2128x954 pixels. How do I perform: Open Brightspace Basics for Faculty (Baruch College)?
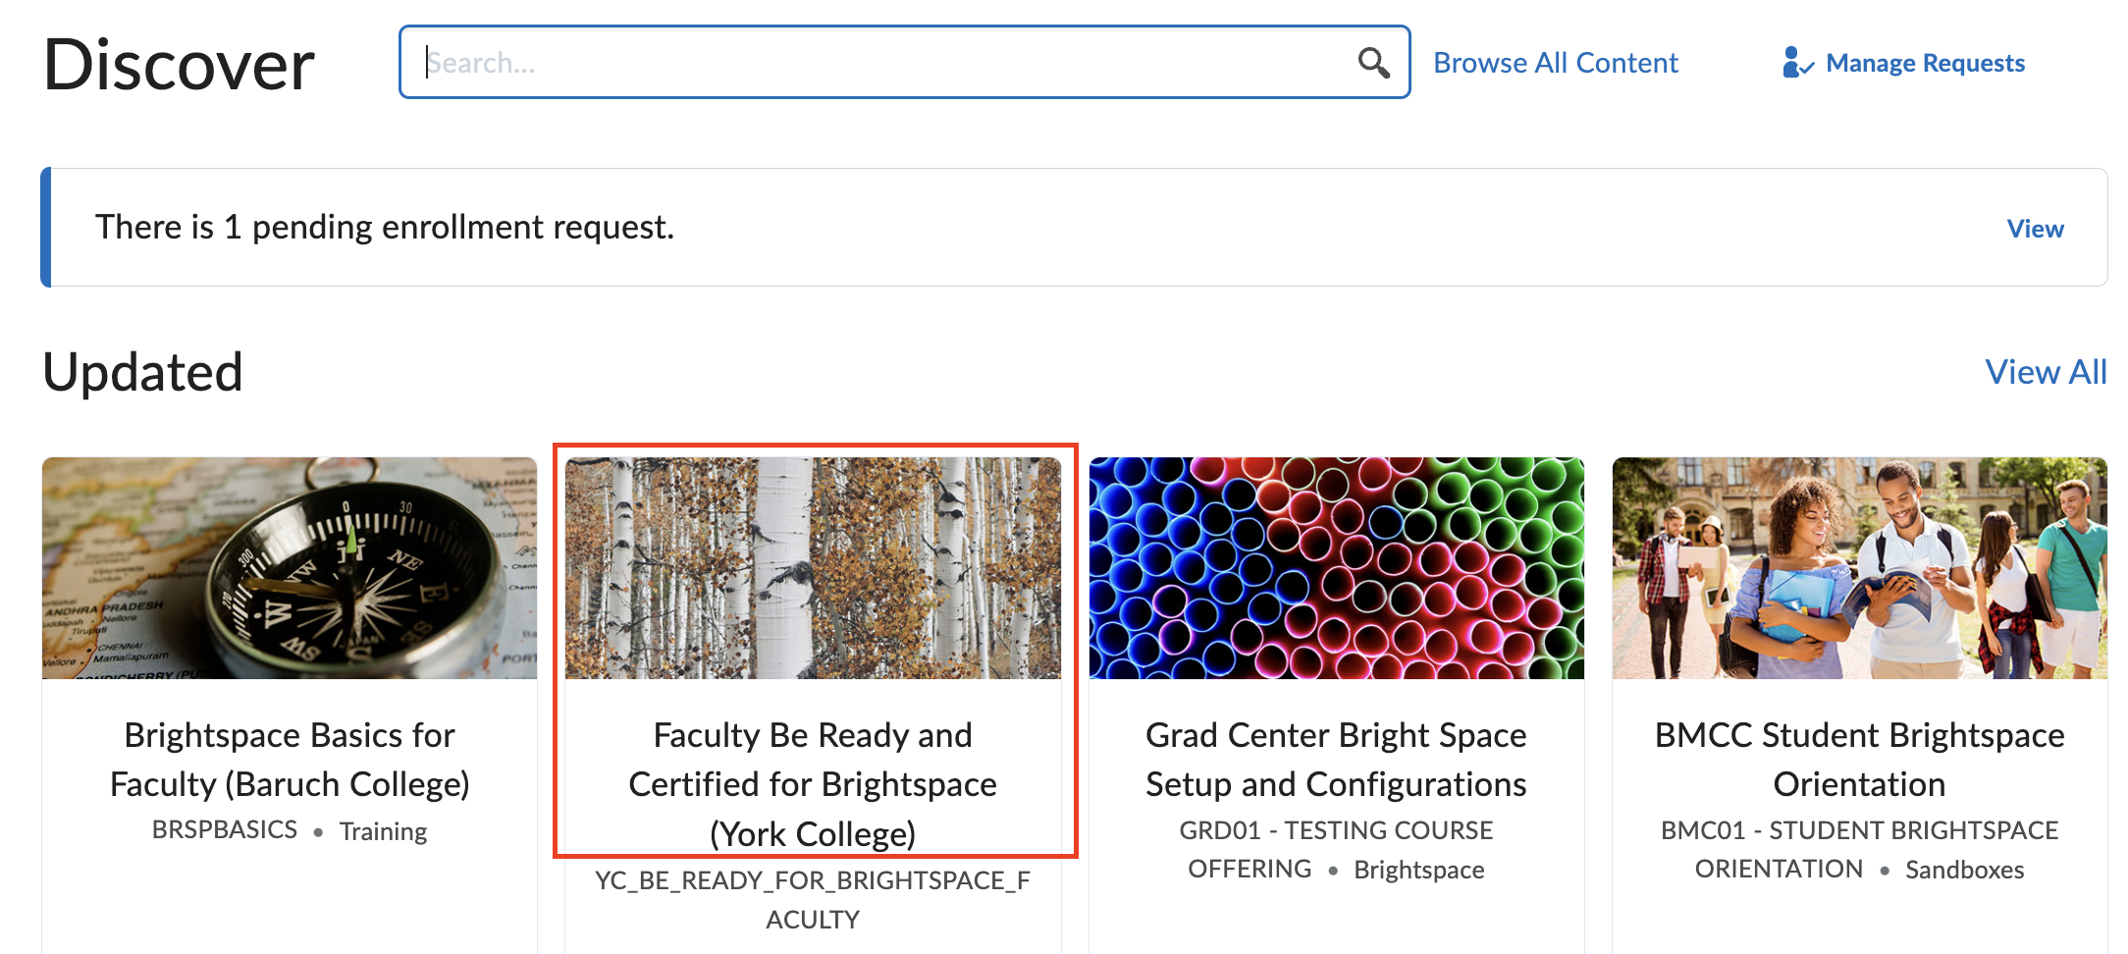[x=290, y=760]
